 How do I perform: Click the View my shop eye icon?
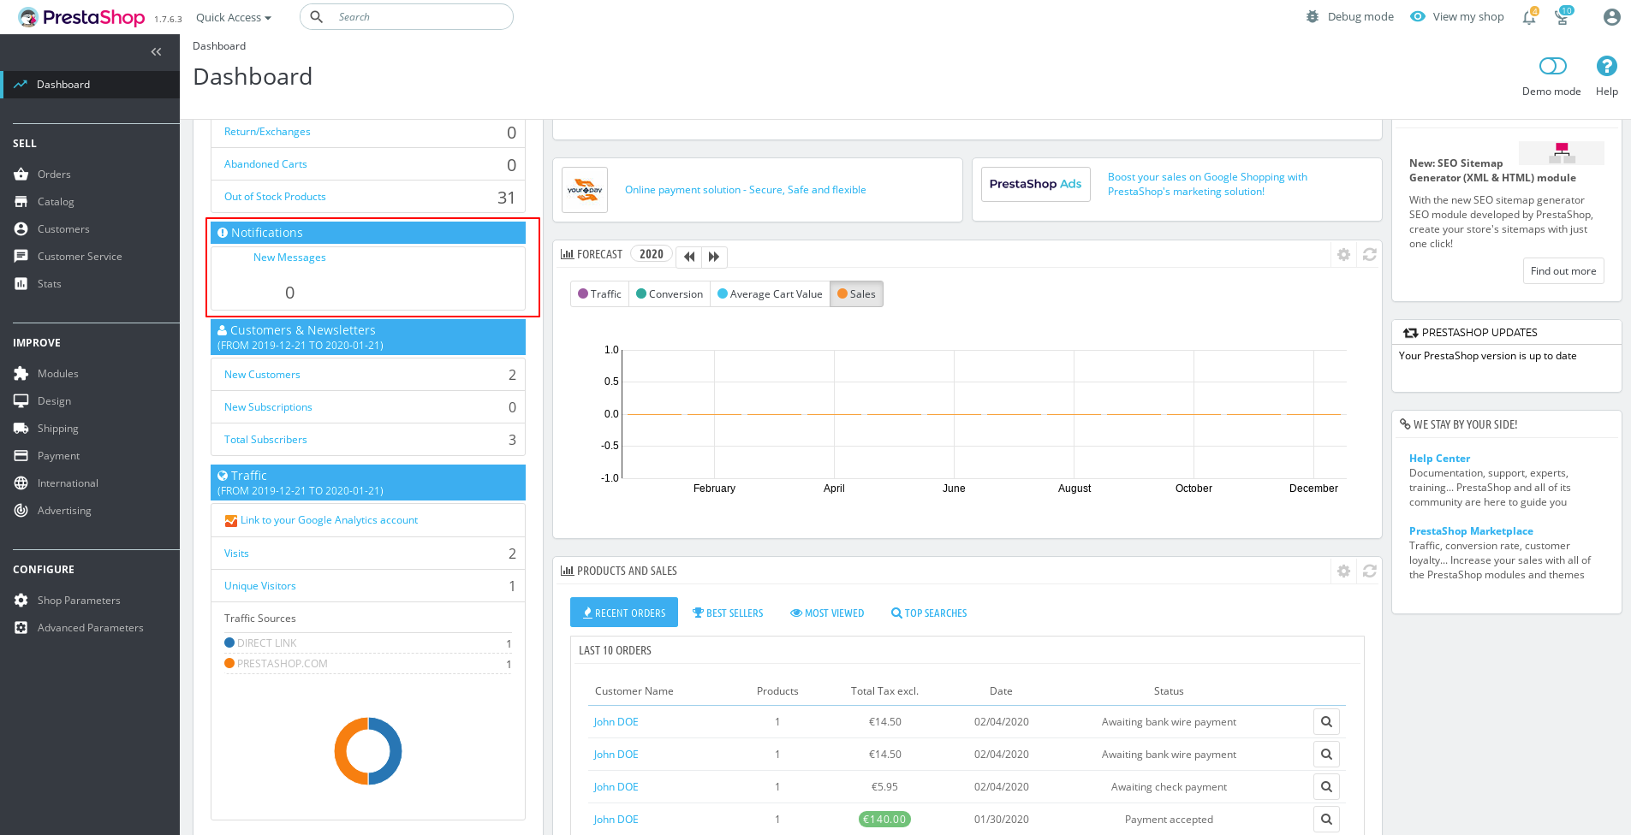tap(1418, 17)
